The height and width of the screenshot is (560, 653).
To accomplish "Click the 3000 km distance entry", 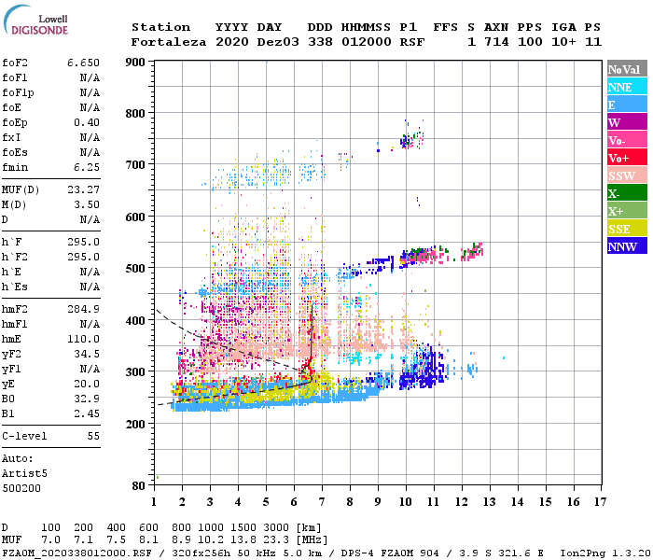I will [x=276, y=528].
